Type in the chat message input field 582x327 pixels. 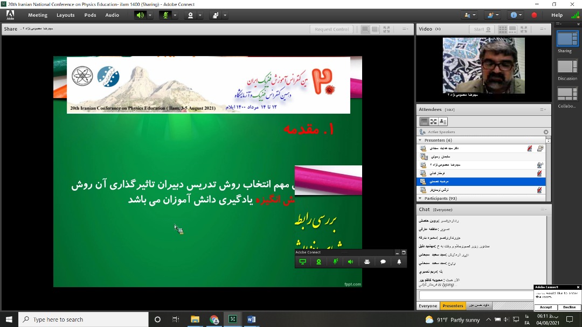(x=474, y=294)
